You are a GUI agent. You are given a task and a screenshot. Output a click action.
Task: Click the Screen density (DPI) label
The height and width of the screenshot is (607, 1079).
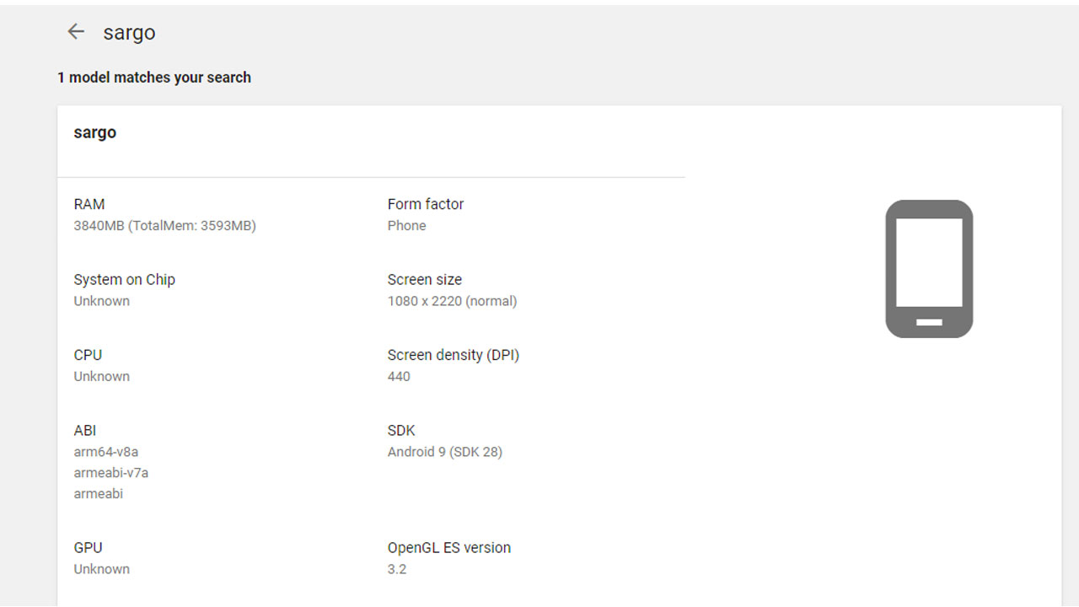tap(454, 355)
